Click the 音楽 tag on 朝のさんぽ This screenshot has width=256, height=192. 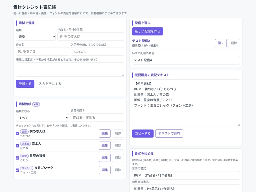coord(24,131)
